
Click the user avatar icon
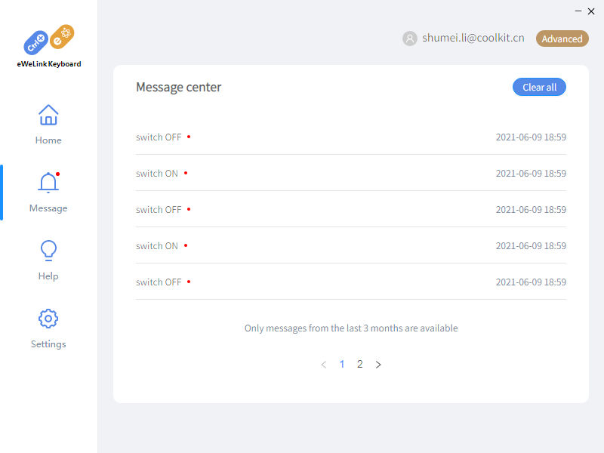coord(410,39)
